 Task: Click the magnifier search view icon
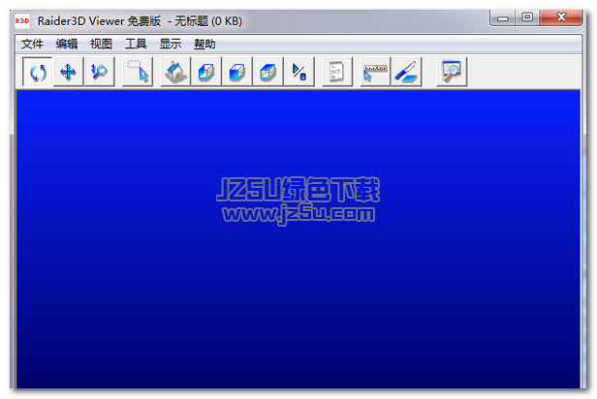452,72
